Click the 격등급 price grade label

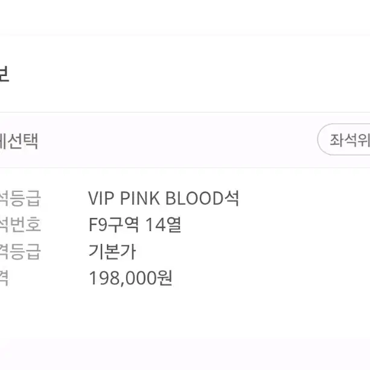point(21,252)
